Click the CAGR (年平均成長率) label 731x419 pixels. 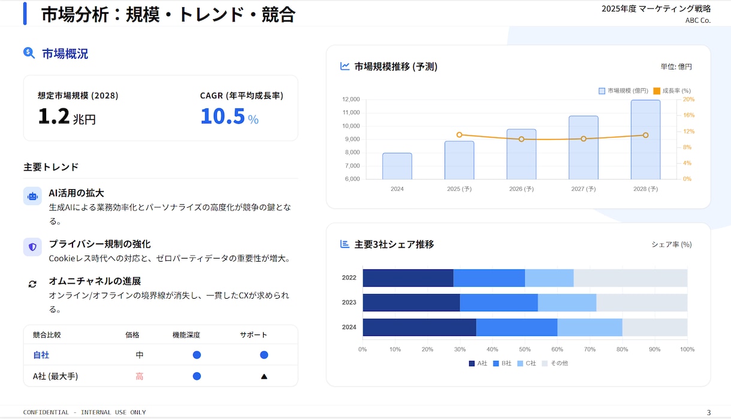click(x=241, y=95)
